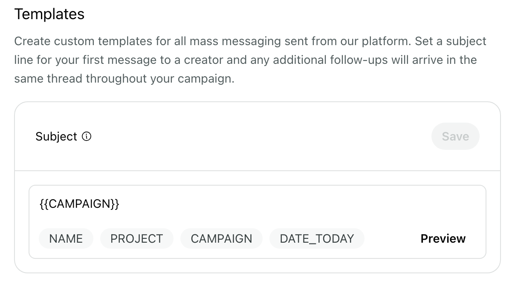Click the empty space right of DATE_TODAY chip
The width and height of the screenshot is (515, 281).
(x=392, y=238)
